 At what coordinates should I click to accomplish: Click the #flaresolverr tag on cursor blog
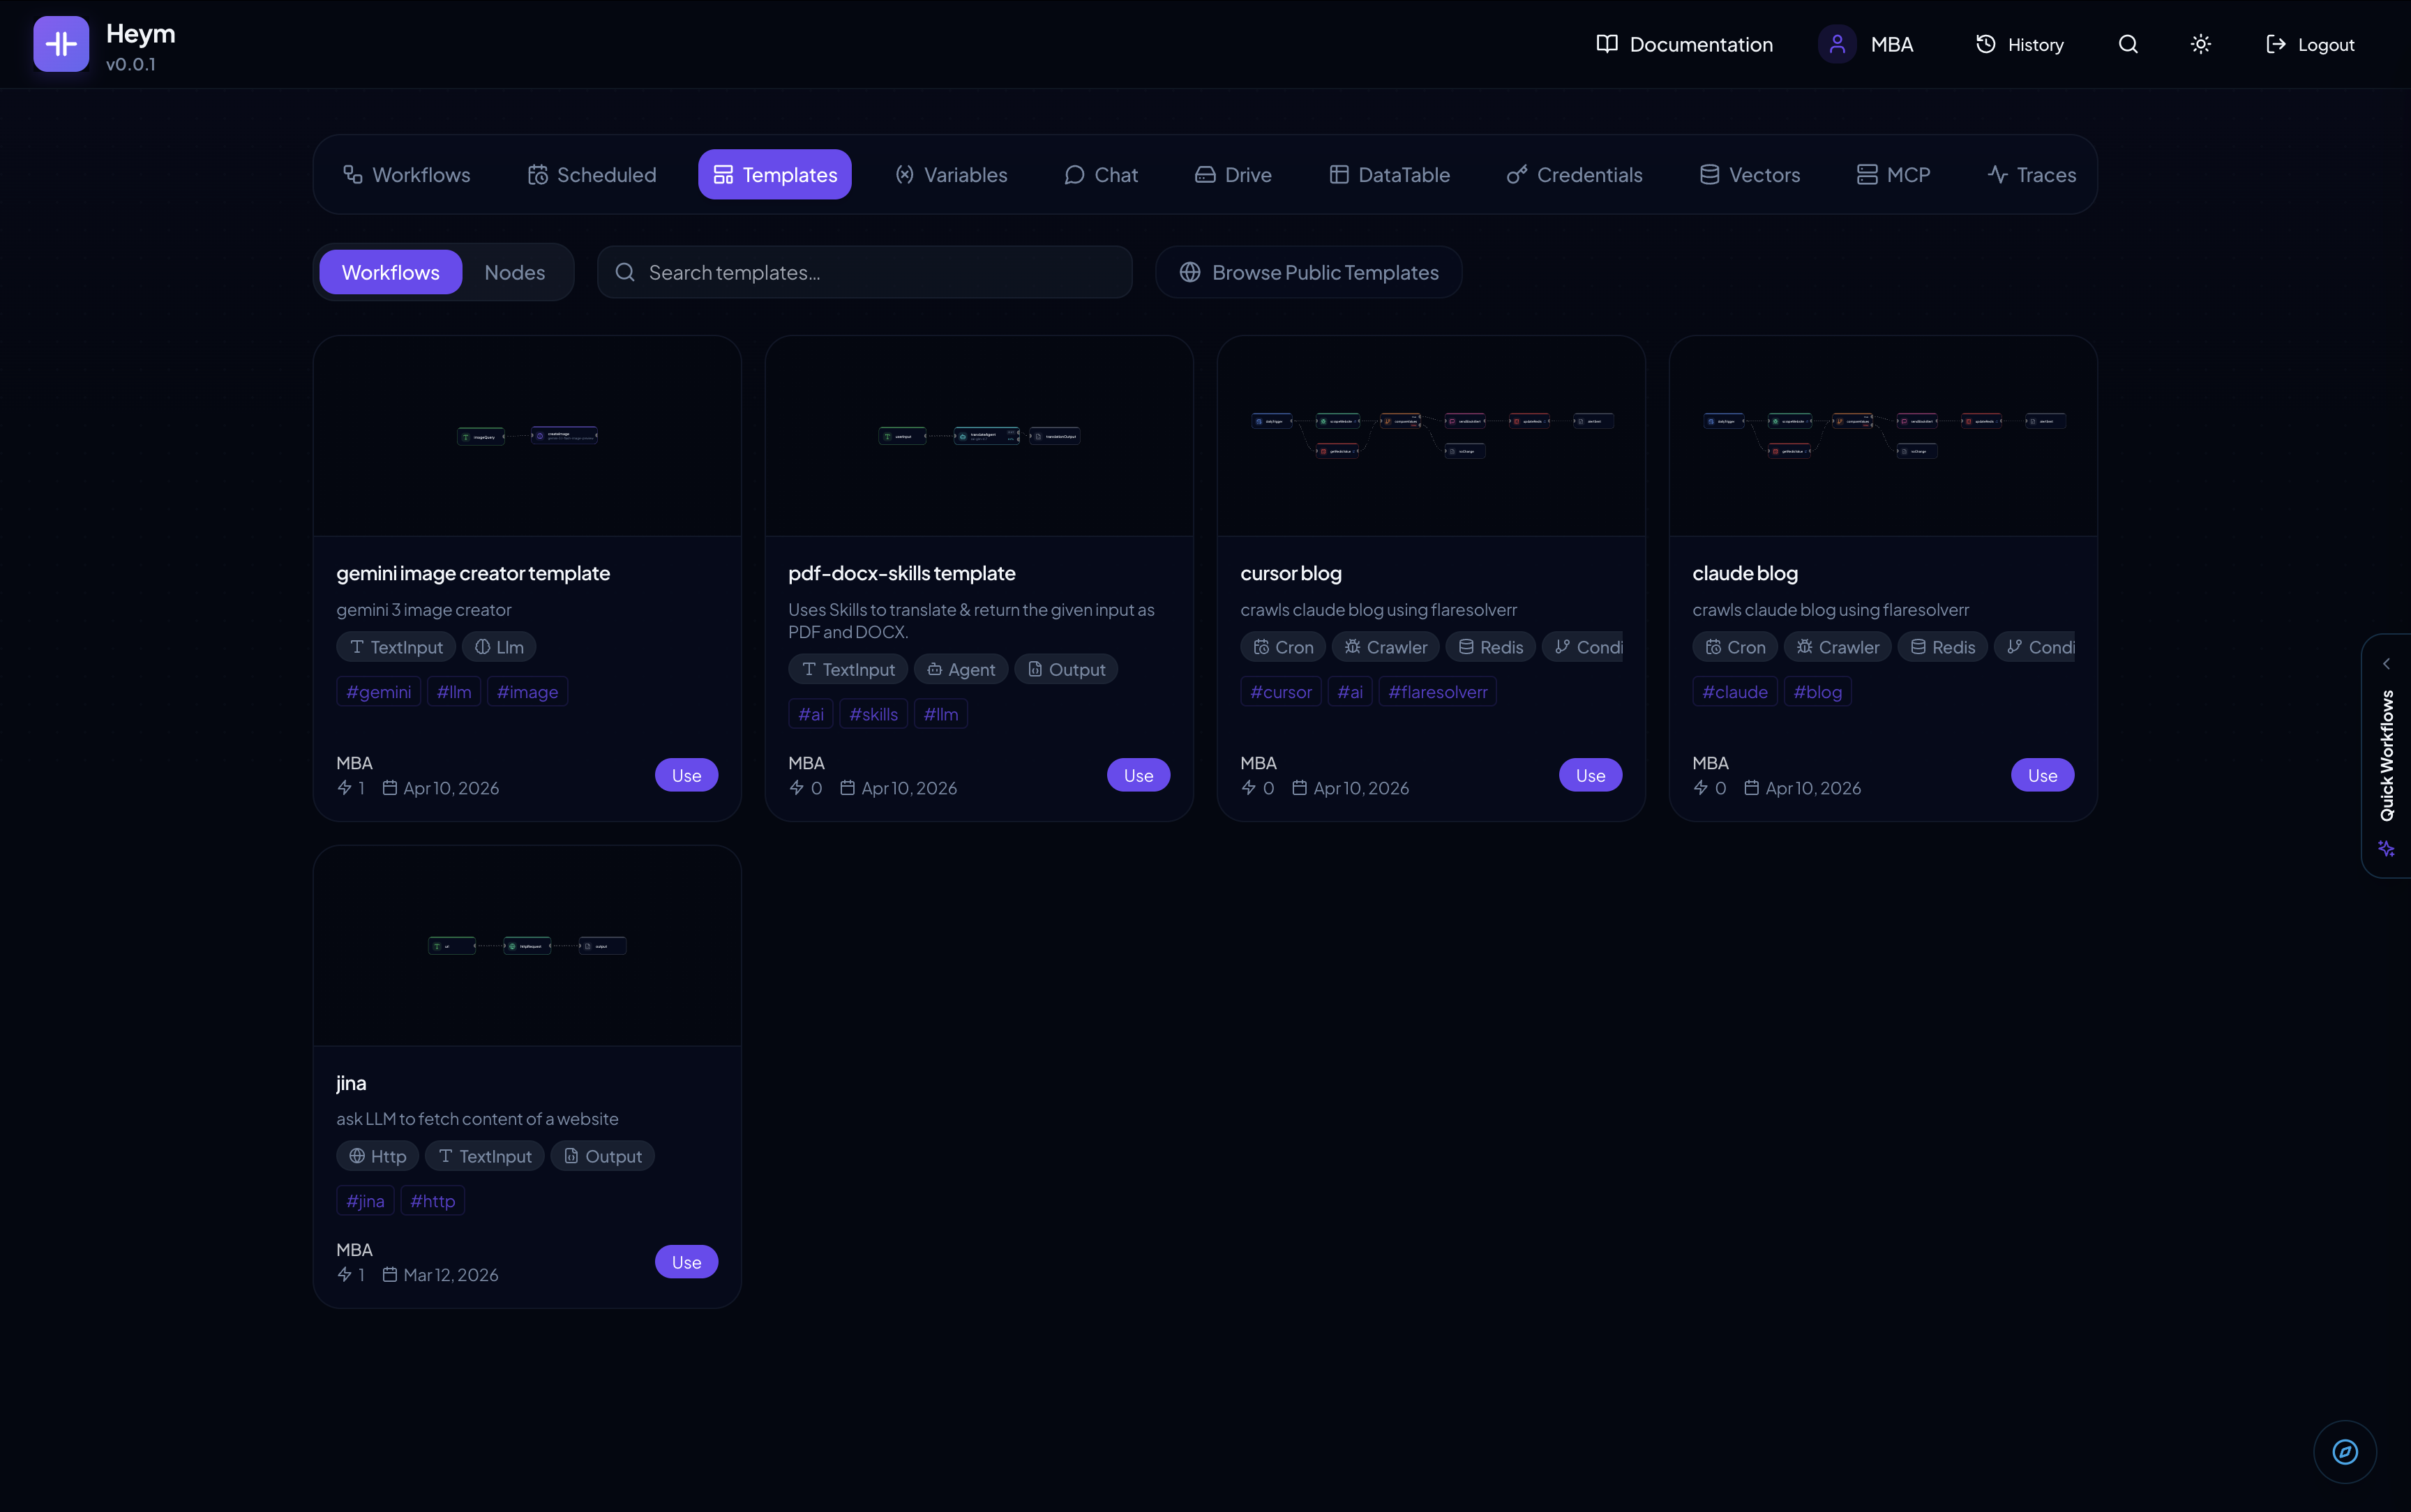1437,691
